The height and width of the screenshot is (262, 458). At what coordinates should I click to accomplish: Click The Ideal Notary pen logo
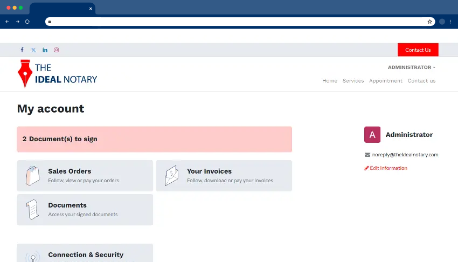click(25, 74)
